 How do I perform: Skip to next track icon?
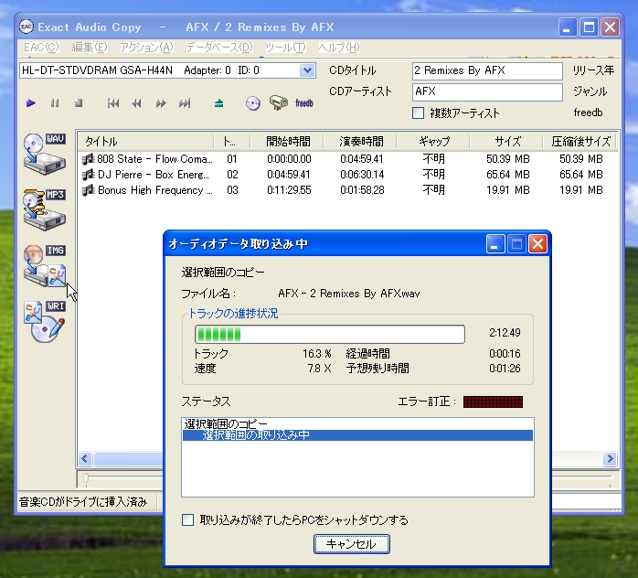point(185,103)
